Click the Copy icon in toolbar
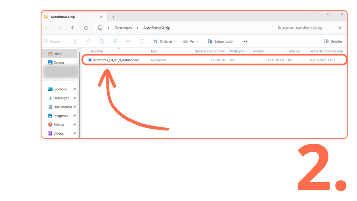 (88, 41)
